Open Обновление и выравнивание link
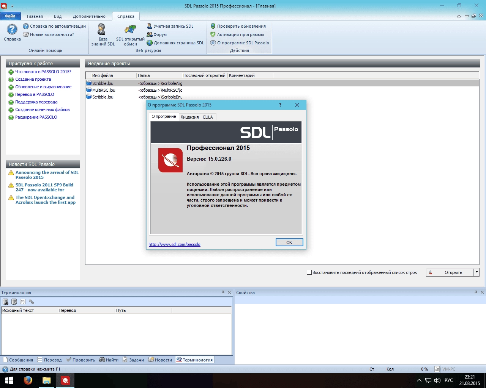The image size is (486, 388). click(43, 87)
